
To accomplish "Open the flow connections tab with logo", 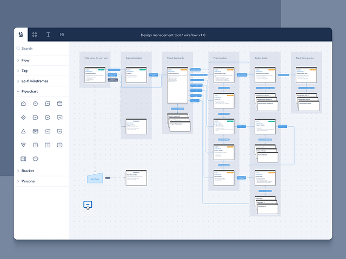I will [21, 35].
